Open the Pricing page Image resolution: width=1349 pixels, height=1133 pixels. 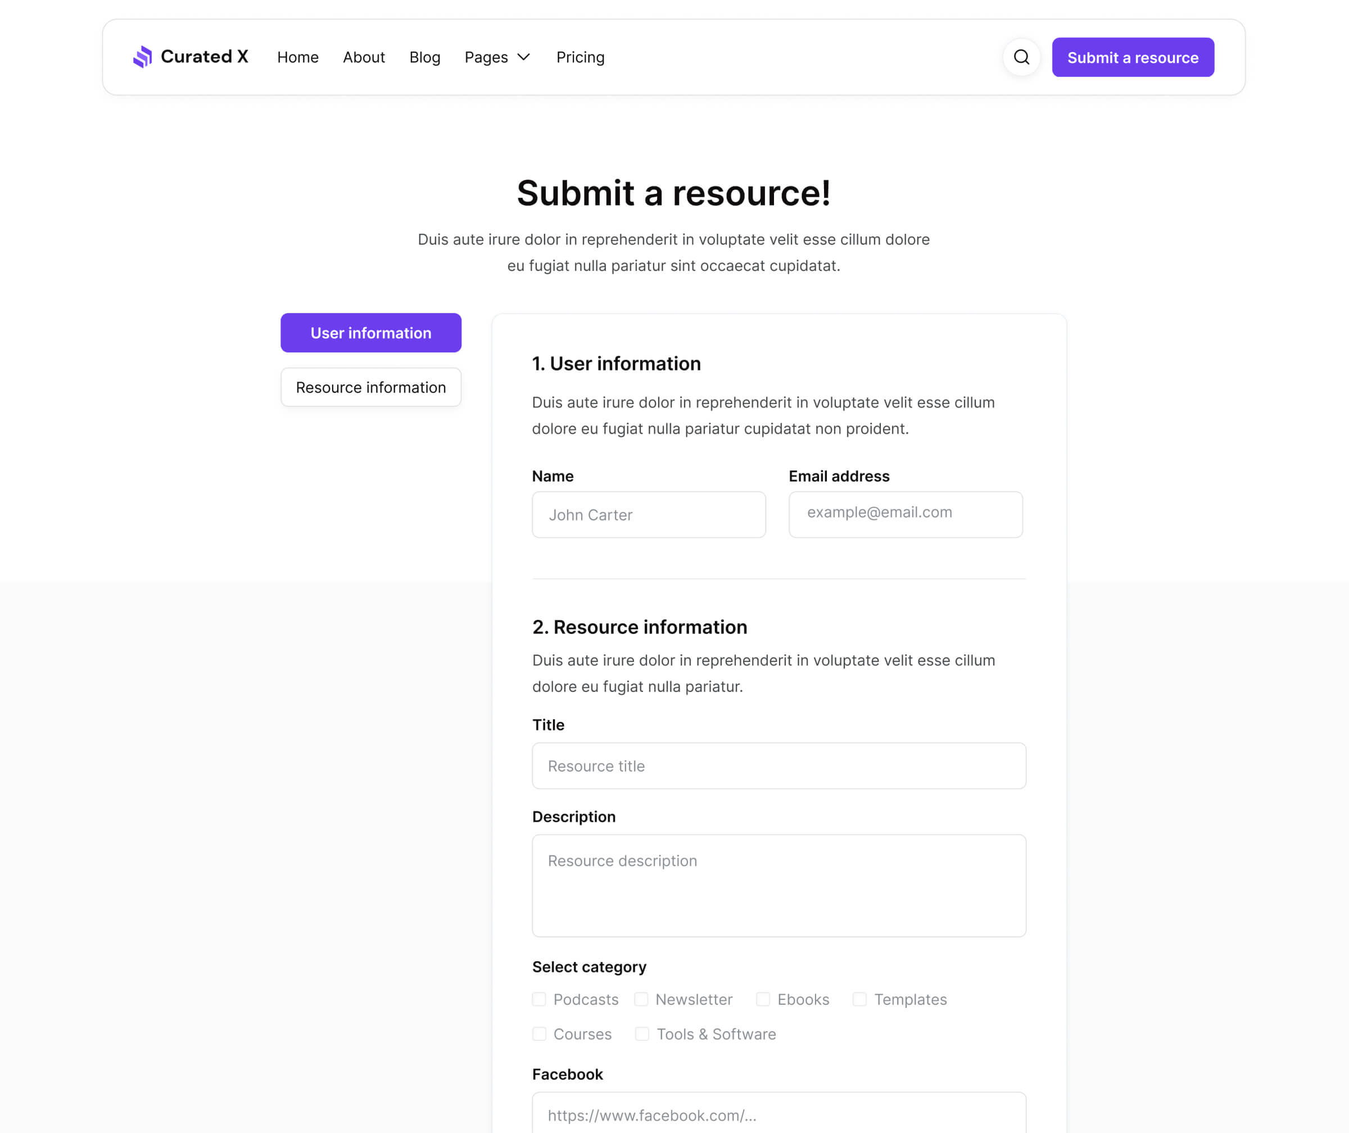coord(580,57)
